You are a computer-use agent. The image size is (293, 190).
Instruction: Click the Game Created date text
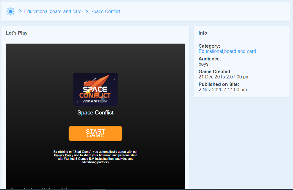point(224,77)
